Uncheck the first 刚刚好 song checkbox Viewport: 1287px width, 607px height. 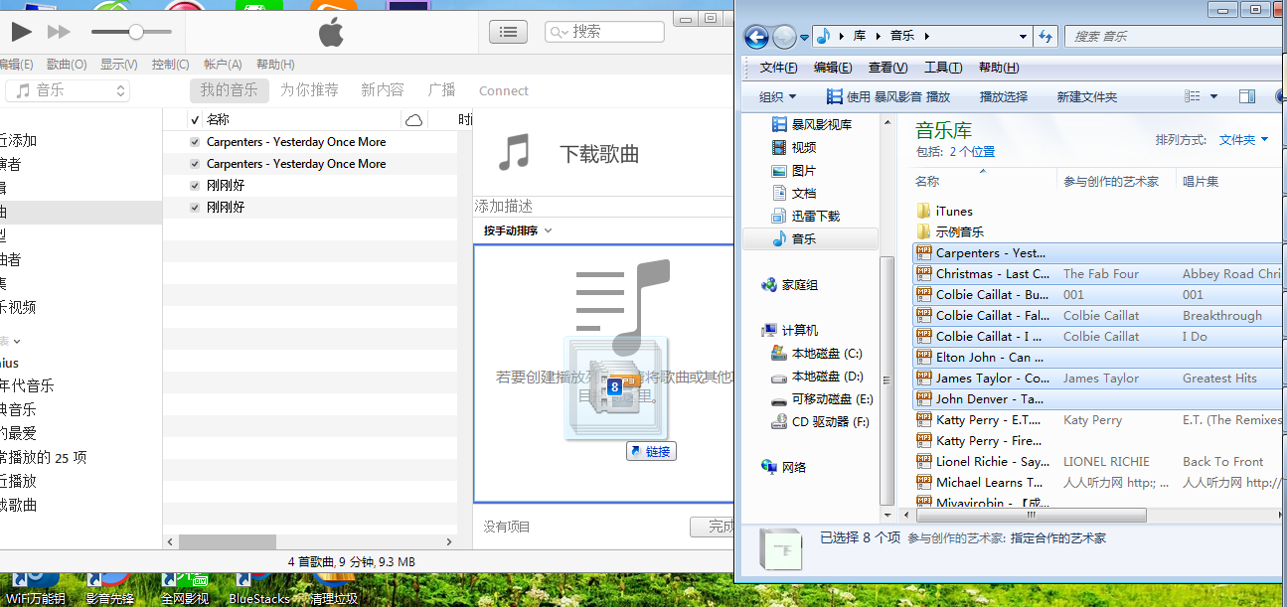pos(195,186)
